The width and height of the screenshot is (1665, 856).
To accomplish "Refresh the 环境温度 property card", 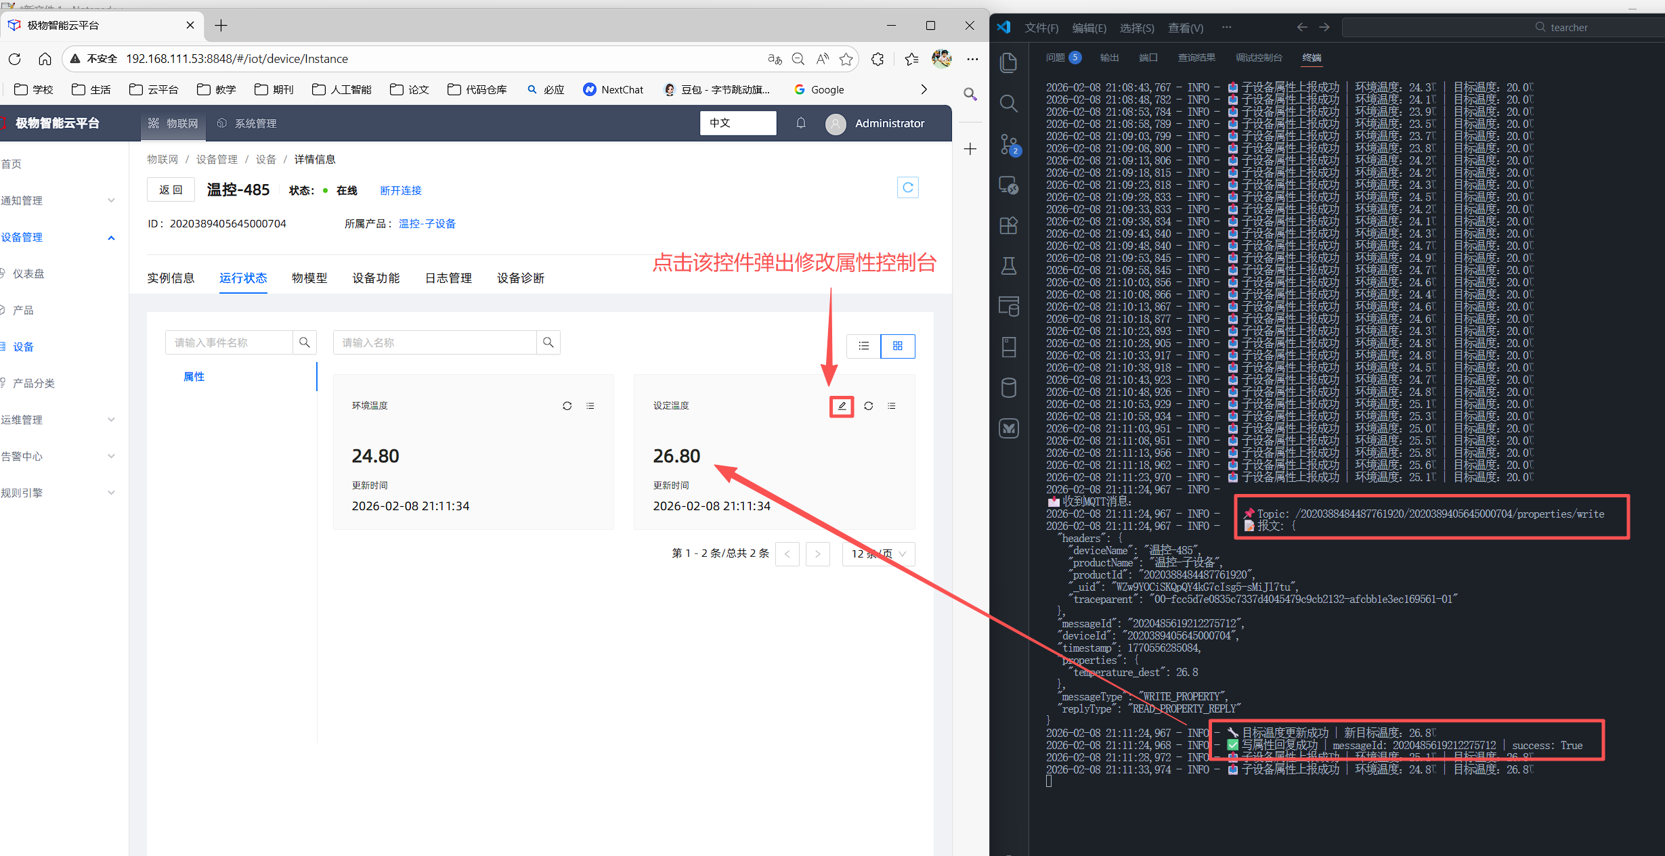I will (567, 406).
